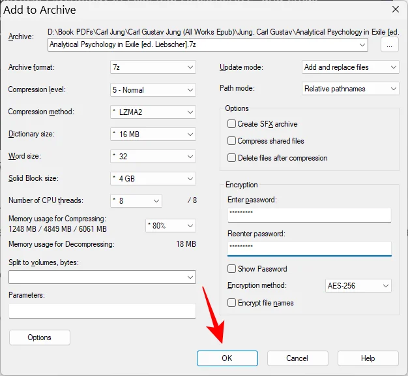The image size is (408, 376).
Task: Open Number of CPU threads dropdown
Action: click(136, 200)
